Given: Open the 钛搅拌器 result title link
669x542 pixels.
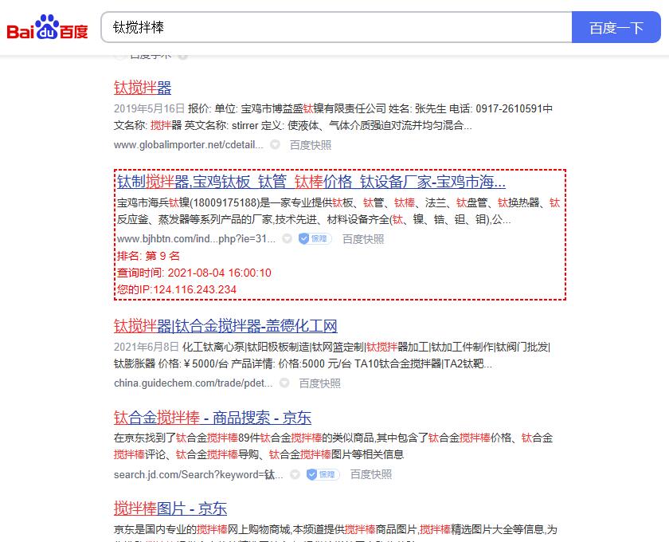Looking at the screenshot, I should [143, 88].
